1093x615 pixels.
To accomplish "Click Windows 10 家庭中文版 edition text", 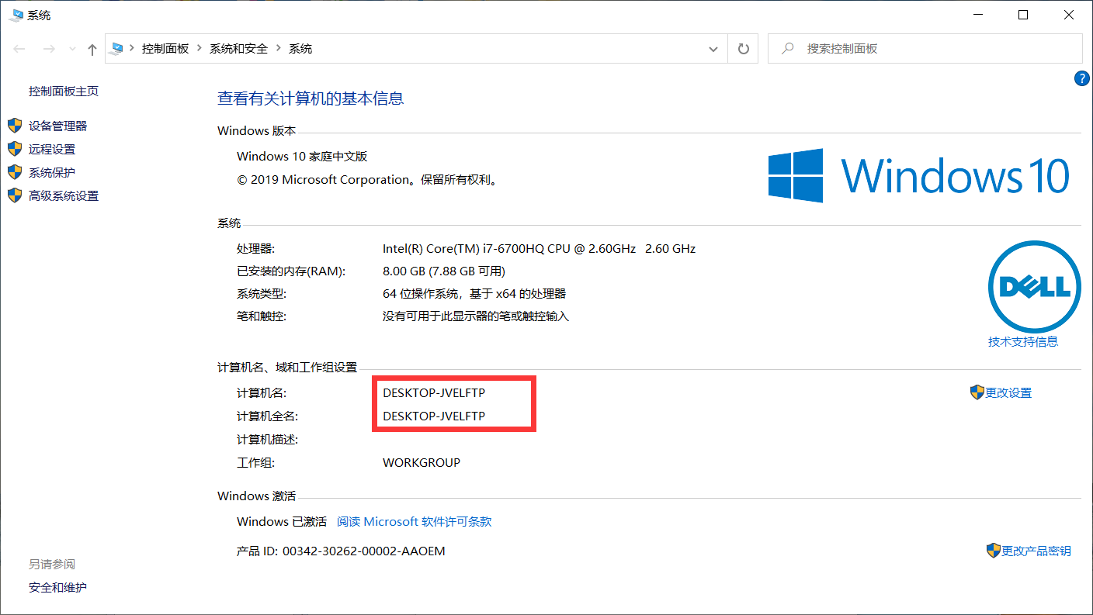I will [302, 156].
